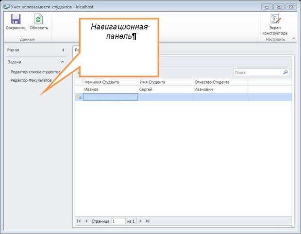The width and height of the screenshot is (301, 234).
Task: Click in the Поиск search field
Action: [256, 73]
